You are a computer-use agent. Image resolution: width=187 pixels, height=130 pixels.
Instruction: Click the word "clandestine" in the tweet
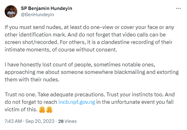[x=115, y=42]
